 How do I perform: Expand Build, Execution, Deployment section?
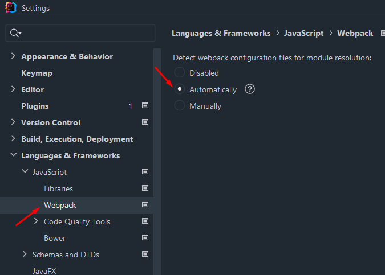tap(13, 139)
